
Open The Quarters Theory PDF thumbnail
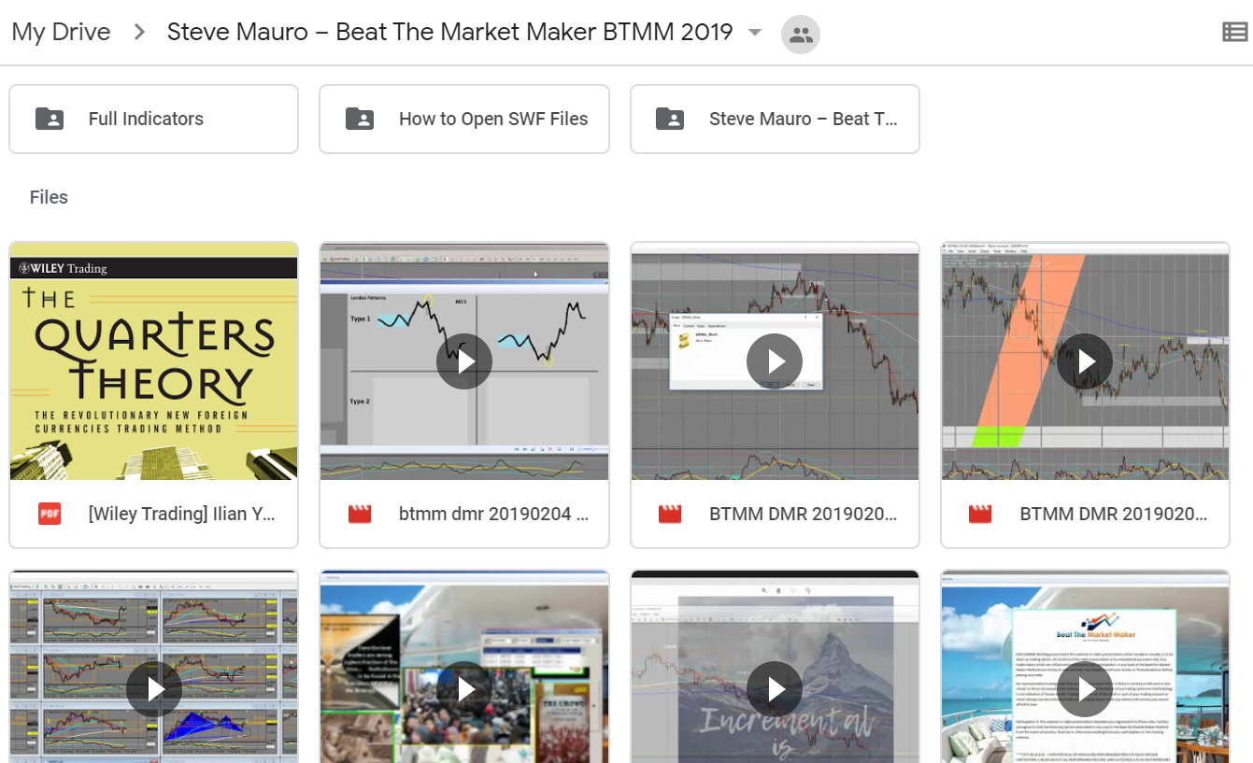click(x=153, y=361)
